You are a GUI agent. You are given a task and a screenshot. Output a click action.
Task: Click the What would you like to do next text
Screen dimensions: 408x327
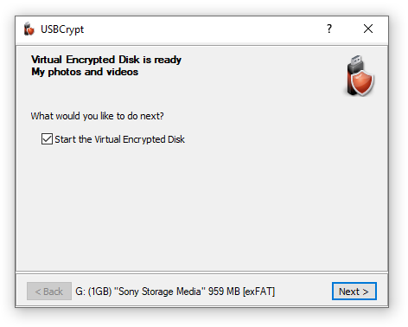(x=97, y=116)
